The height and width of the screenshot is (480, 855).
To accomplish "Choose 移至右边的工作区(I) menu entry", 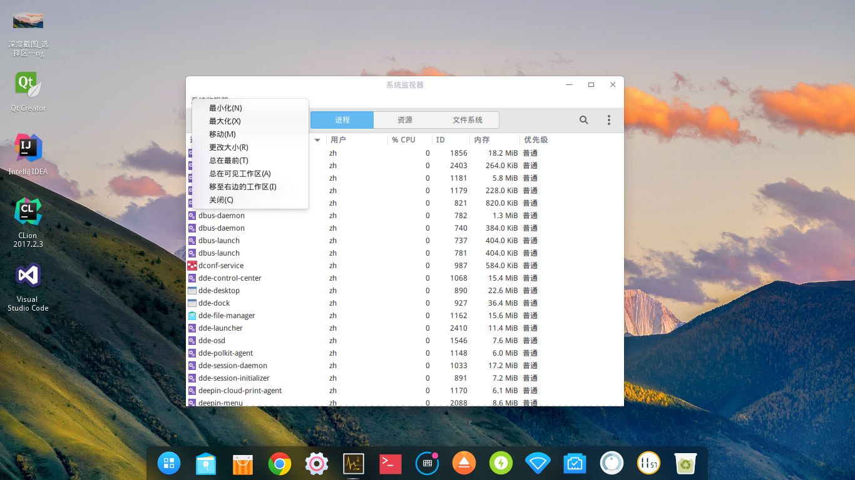I will (242, 187).
